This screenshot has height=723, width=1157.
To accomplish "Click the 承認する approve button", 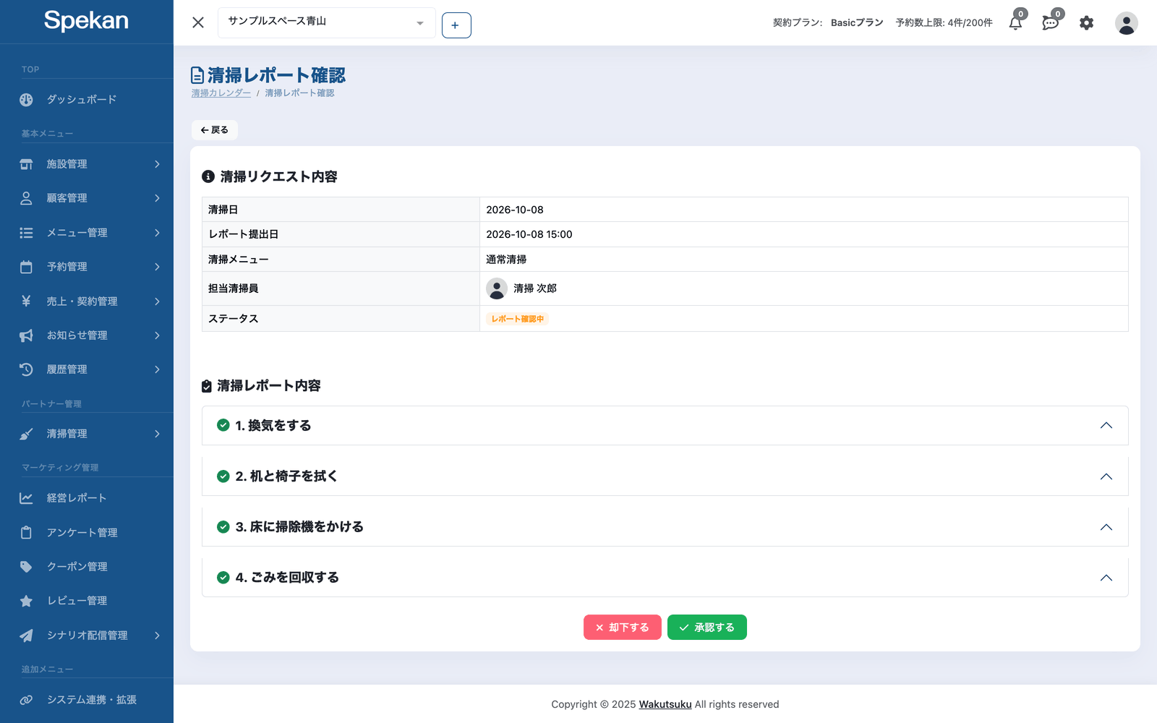I will 707,628.
